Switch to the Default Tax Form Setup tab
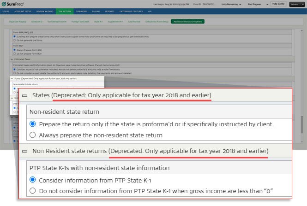The image size is (307, 206). [x=157, y=22]
